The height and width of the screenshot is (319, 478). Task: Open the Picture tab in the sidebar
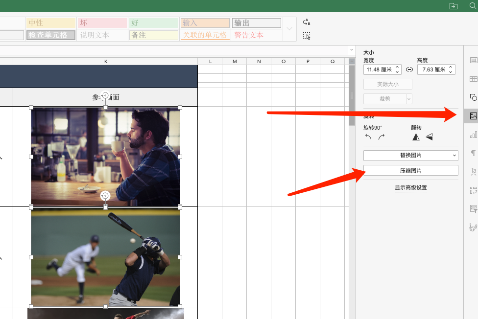473,116
